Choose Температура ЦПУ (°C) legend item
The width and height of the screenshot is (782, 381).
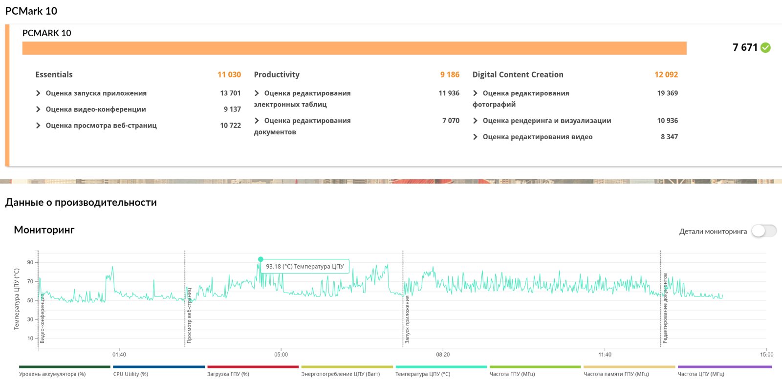[x=441, y=371]
